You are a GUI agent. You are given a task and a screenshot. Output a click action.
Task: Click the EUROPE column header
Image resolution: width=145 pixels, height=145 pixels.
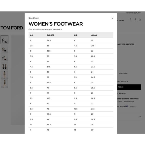[x=50, y=35]
